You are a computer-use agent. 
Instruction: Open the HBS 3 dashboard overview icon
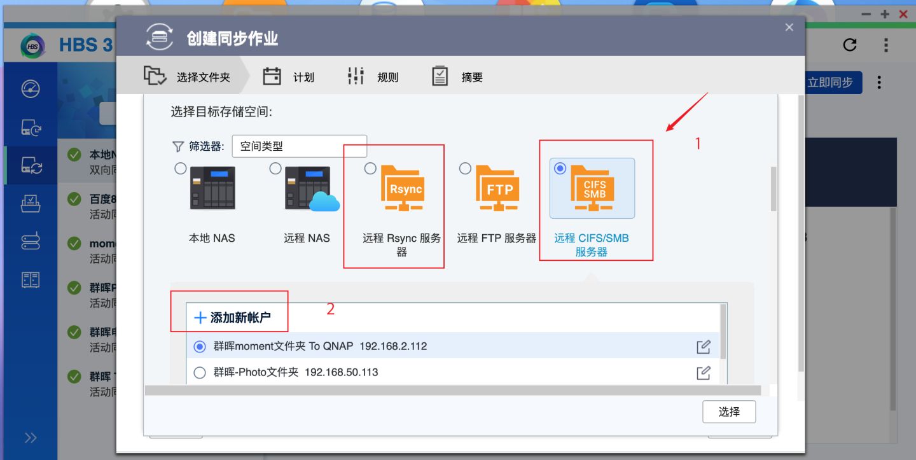pos(30,90)
